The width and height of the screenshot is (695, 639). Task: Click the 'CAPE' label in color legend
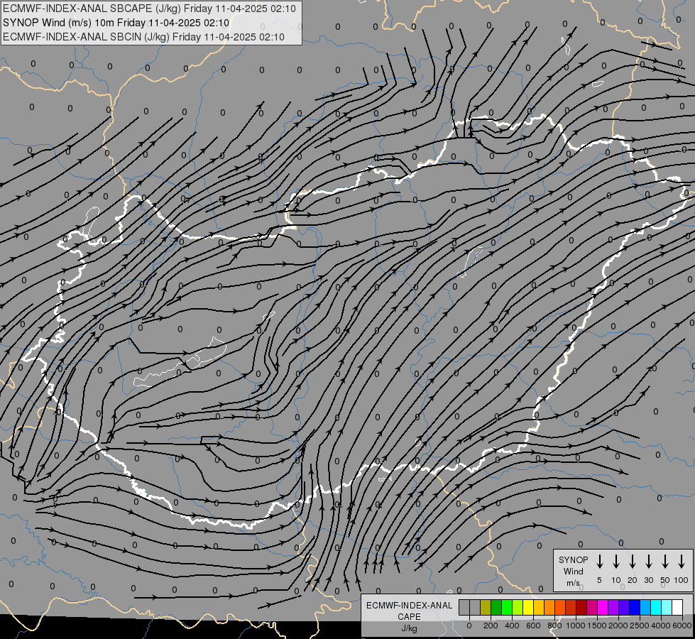point(409,617)
